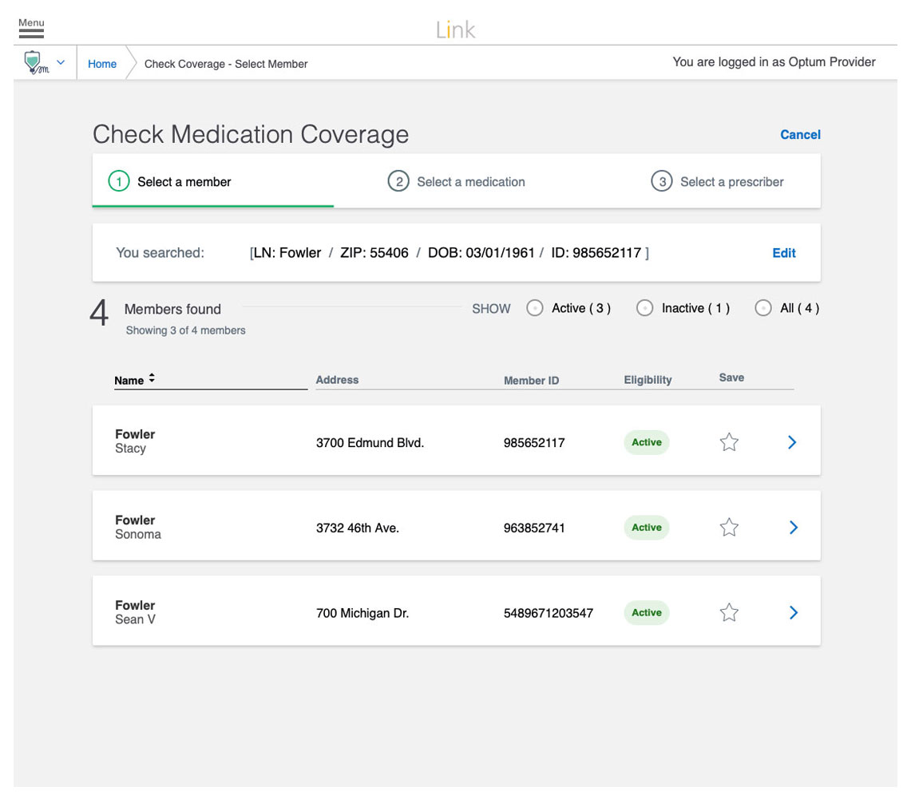Click Edit to change search criteria

tap(784, 253)
